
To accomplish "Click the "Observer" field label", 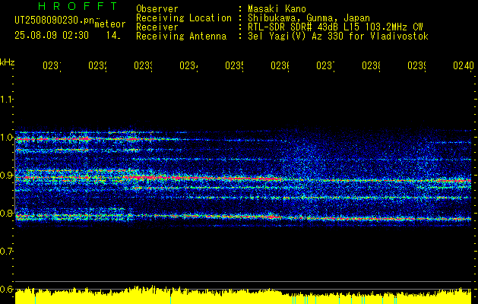I will click(157, 8).
